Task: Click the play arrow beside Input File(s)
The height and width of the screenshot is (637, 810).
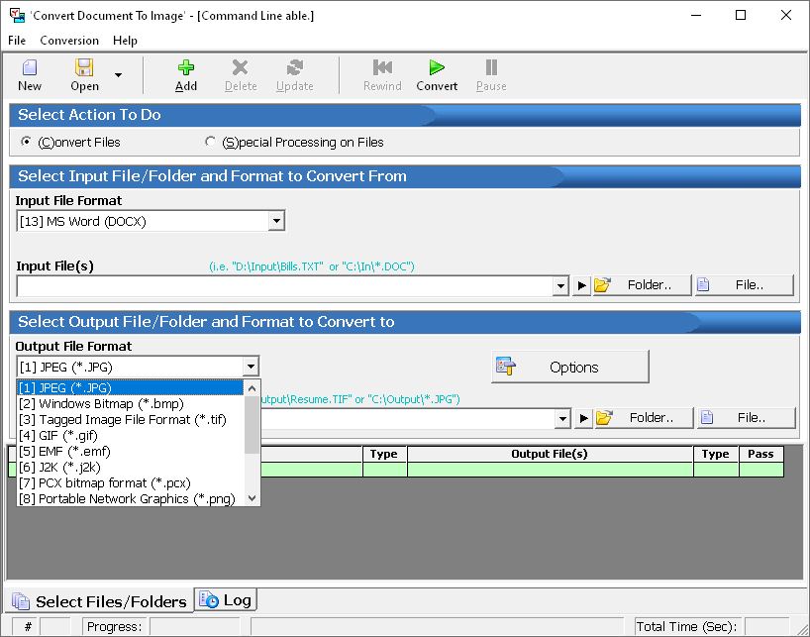Action: (x=581, y=285)
